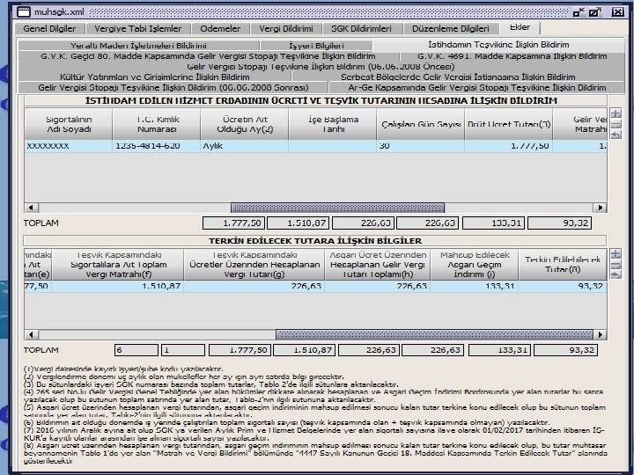
Task: Click left arrow of the lower table scrollbar
Action: click(32, 334)
